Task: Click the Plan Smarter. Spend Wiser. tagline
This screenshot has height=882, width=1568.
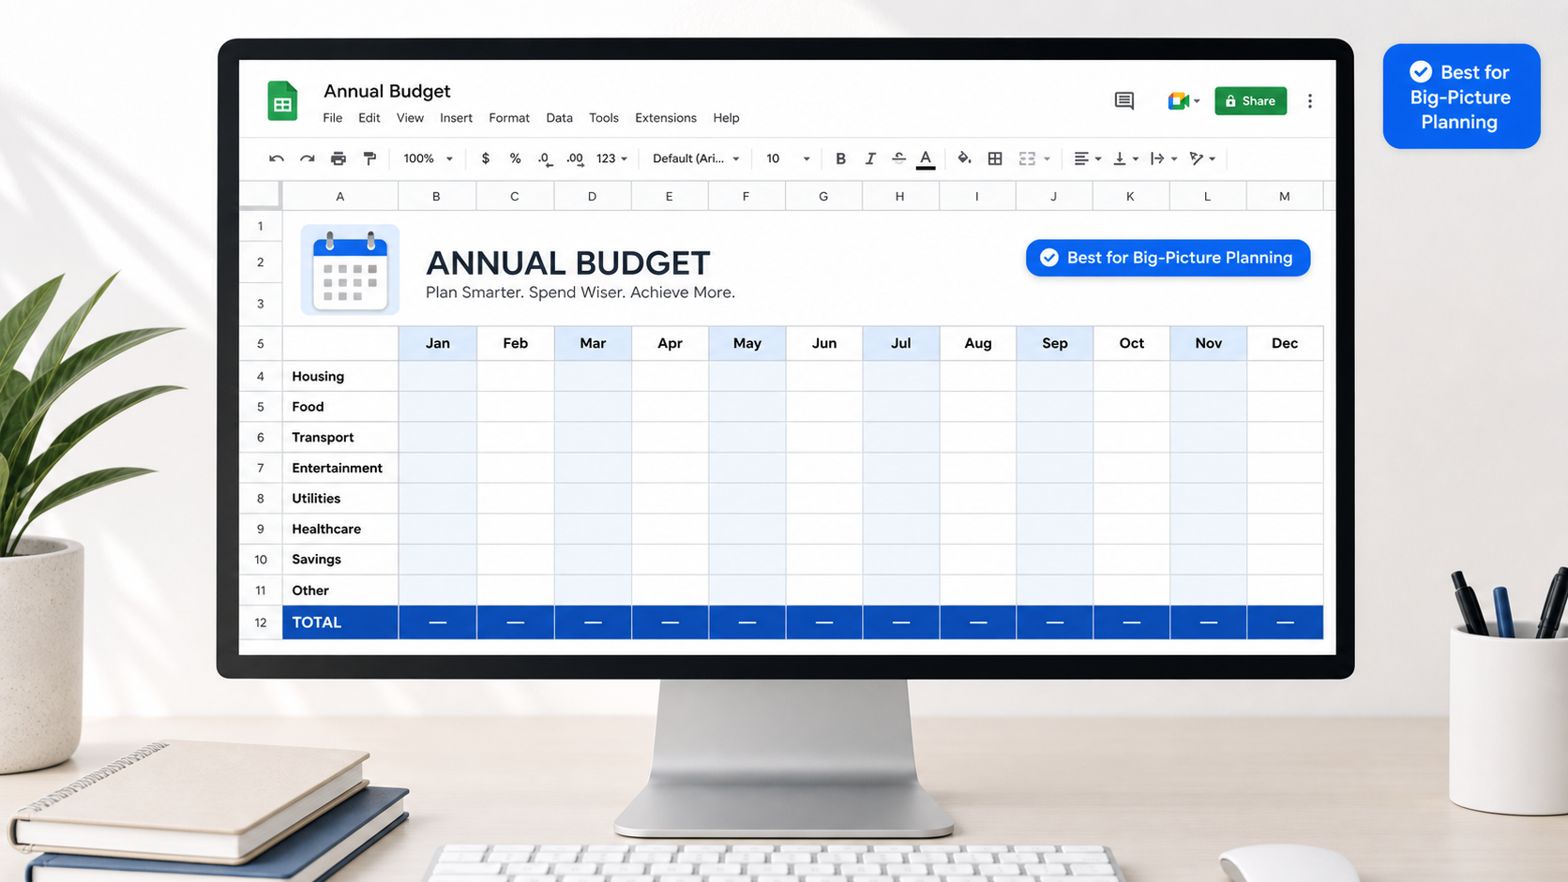Action: click(580, 292)
